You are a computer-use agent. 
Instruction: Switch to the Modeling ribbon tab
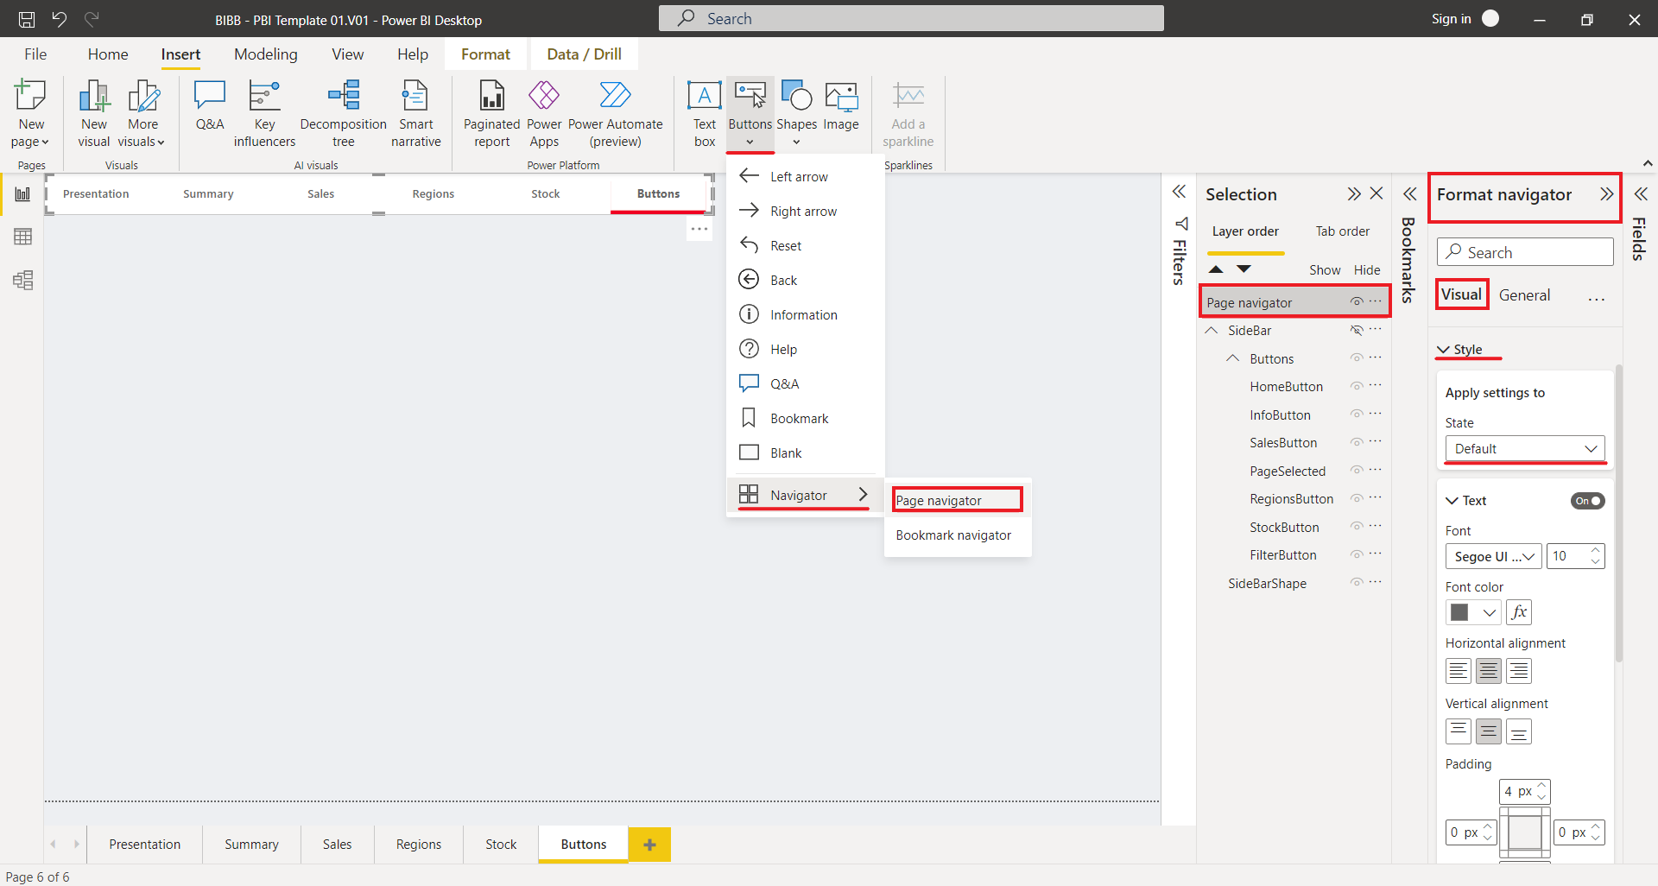[265, 54]
